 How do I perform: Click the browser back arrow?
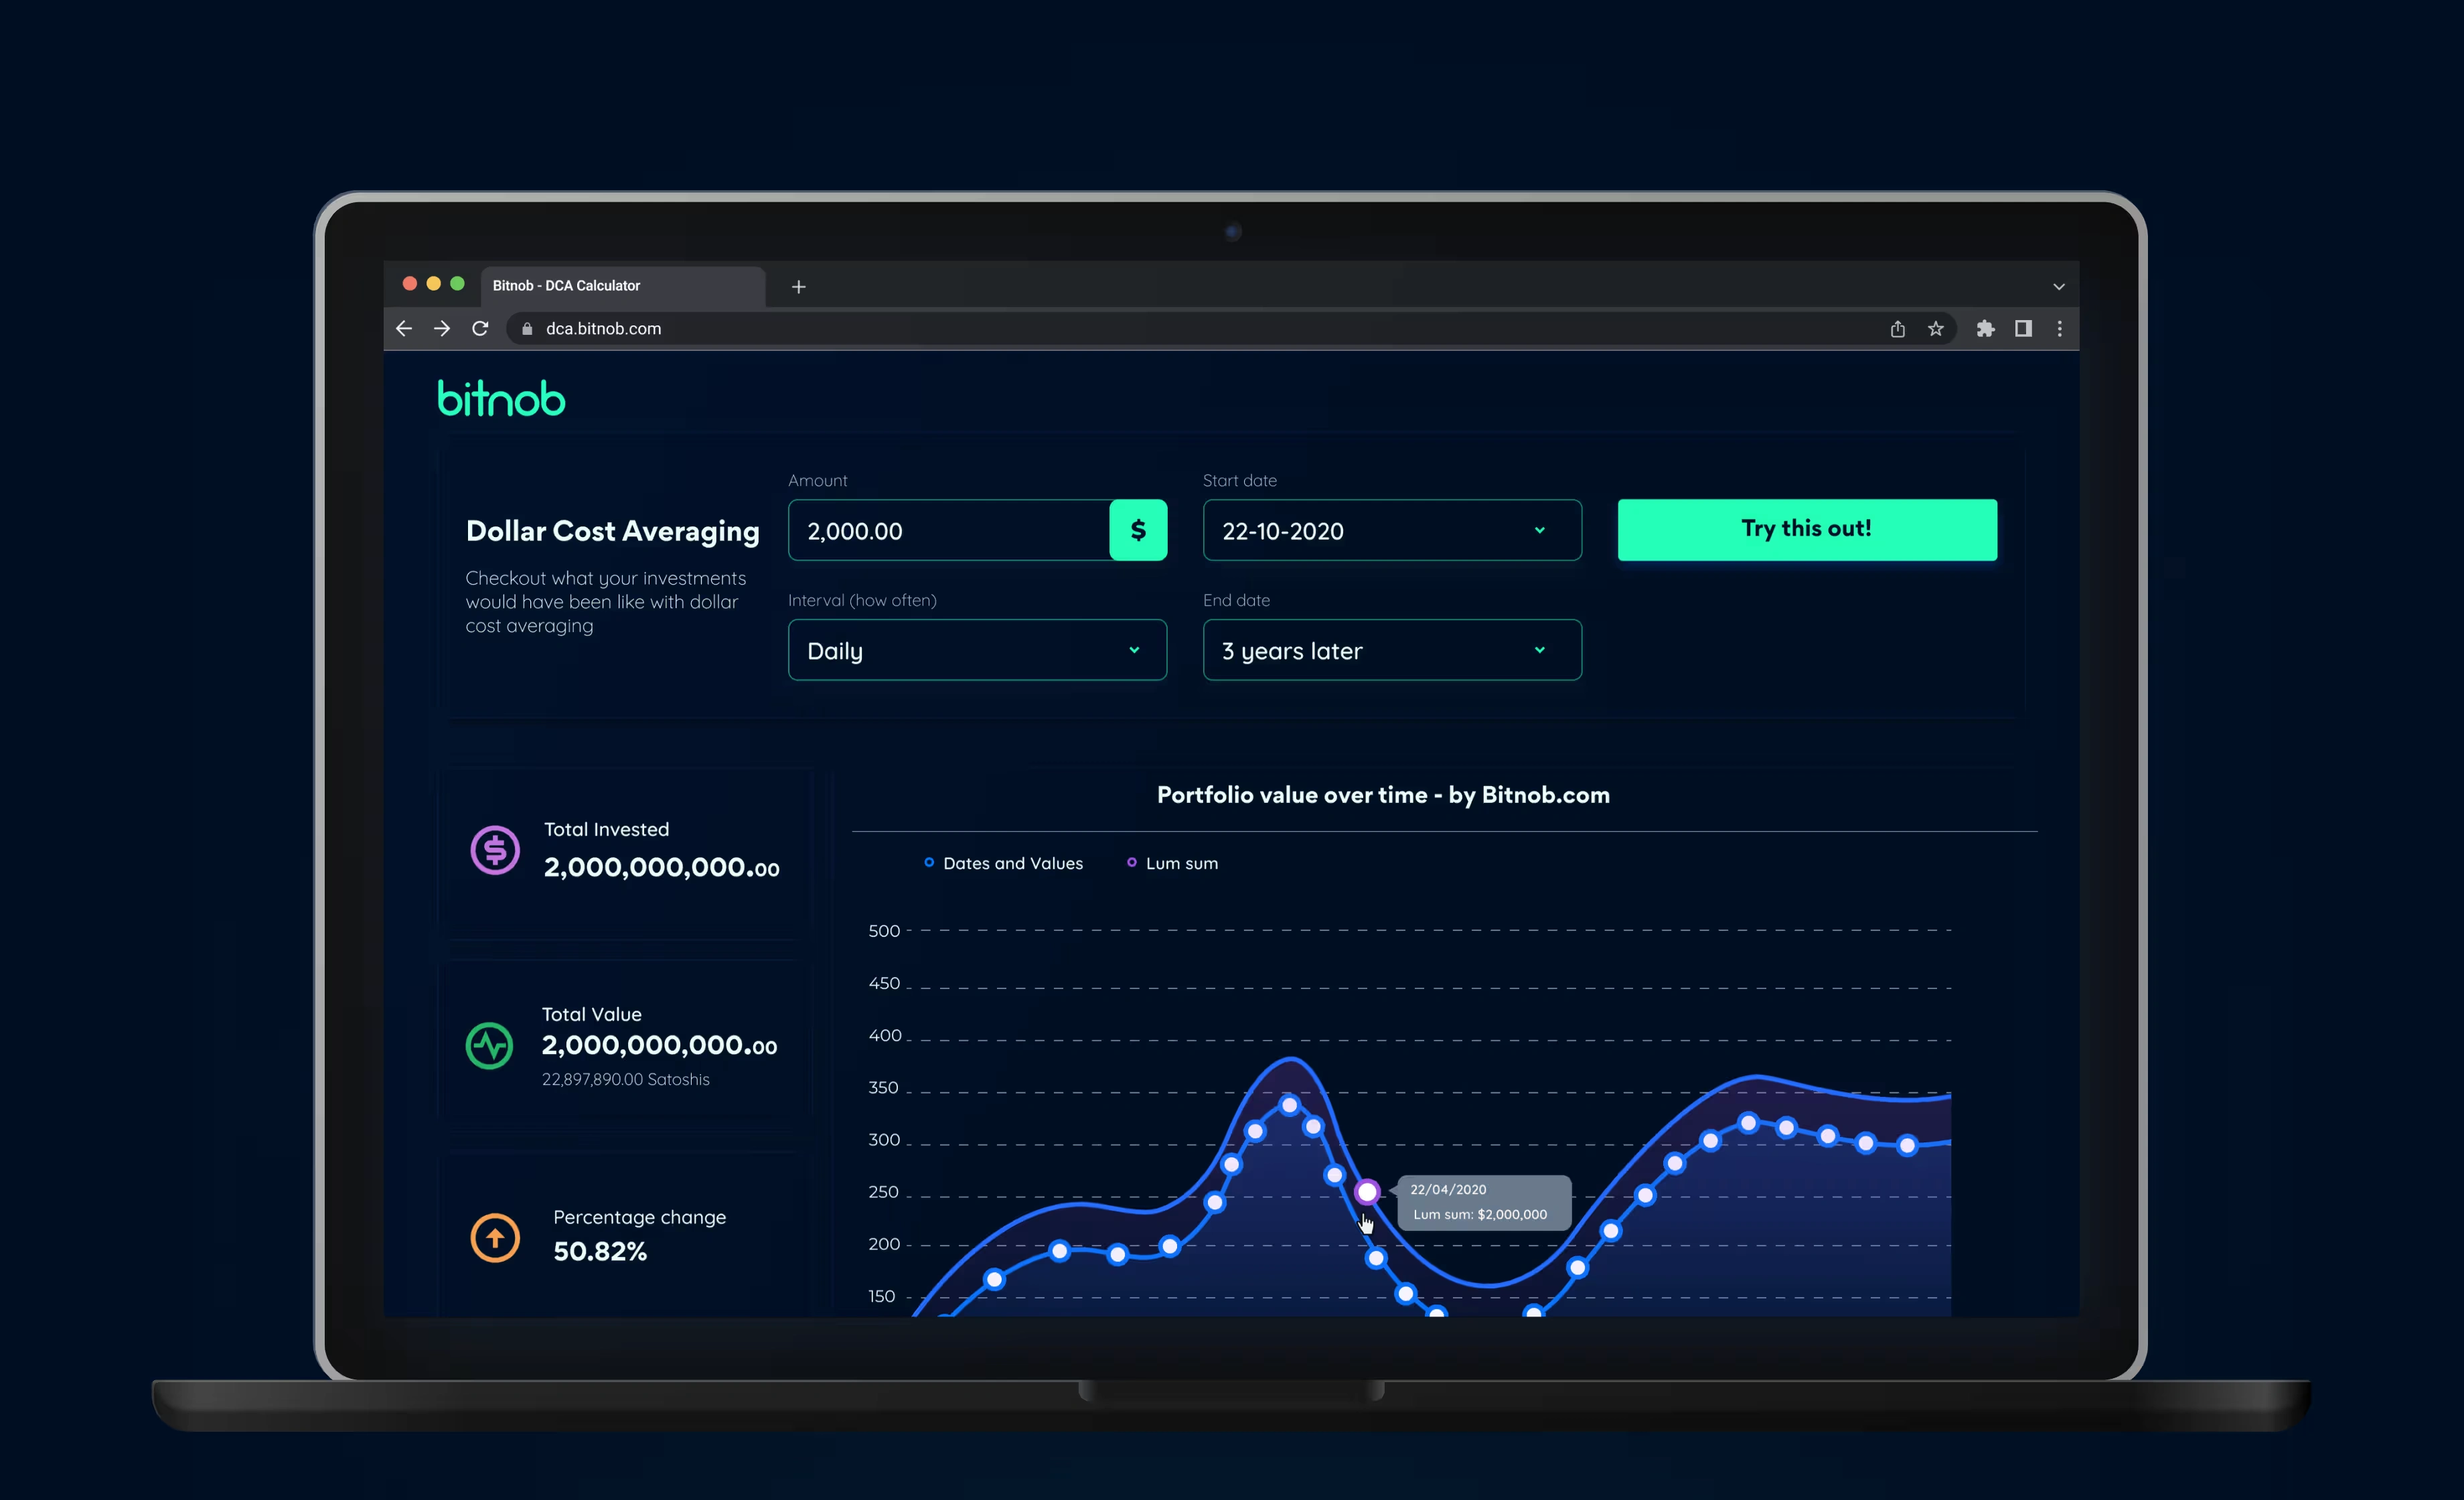[x=404, y=329]
